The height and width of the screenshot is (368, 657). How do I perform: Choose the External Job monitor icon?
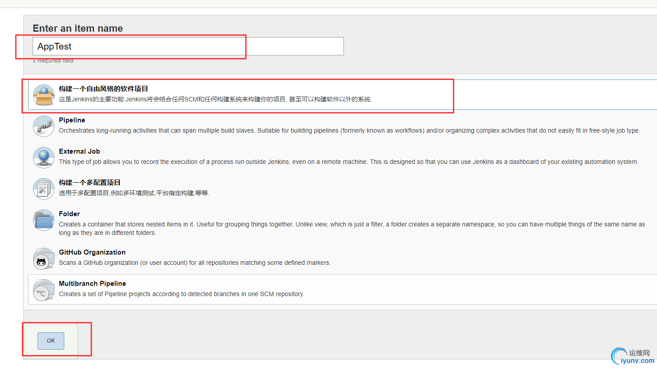point(44,158)
